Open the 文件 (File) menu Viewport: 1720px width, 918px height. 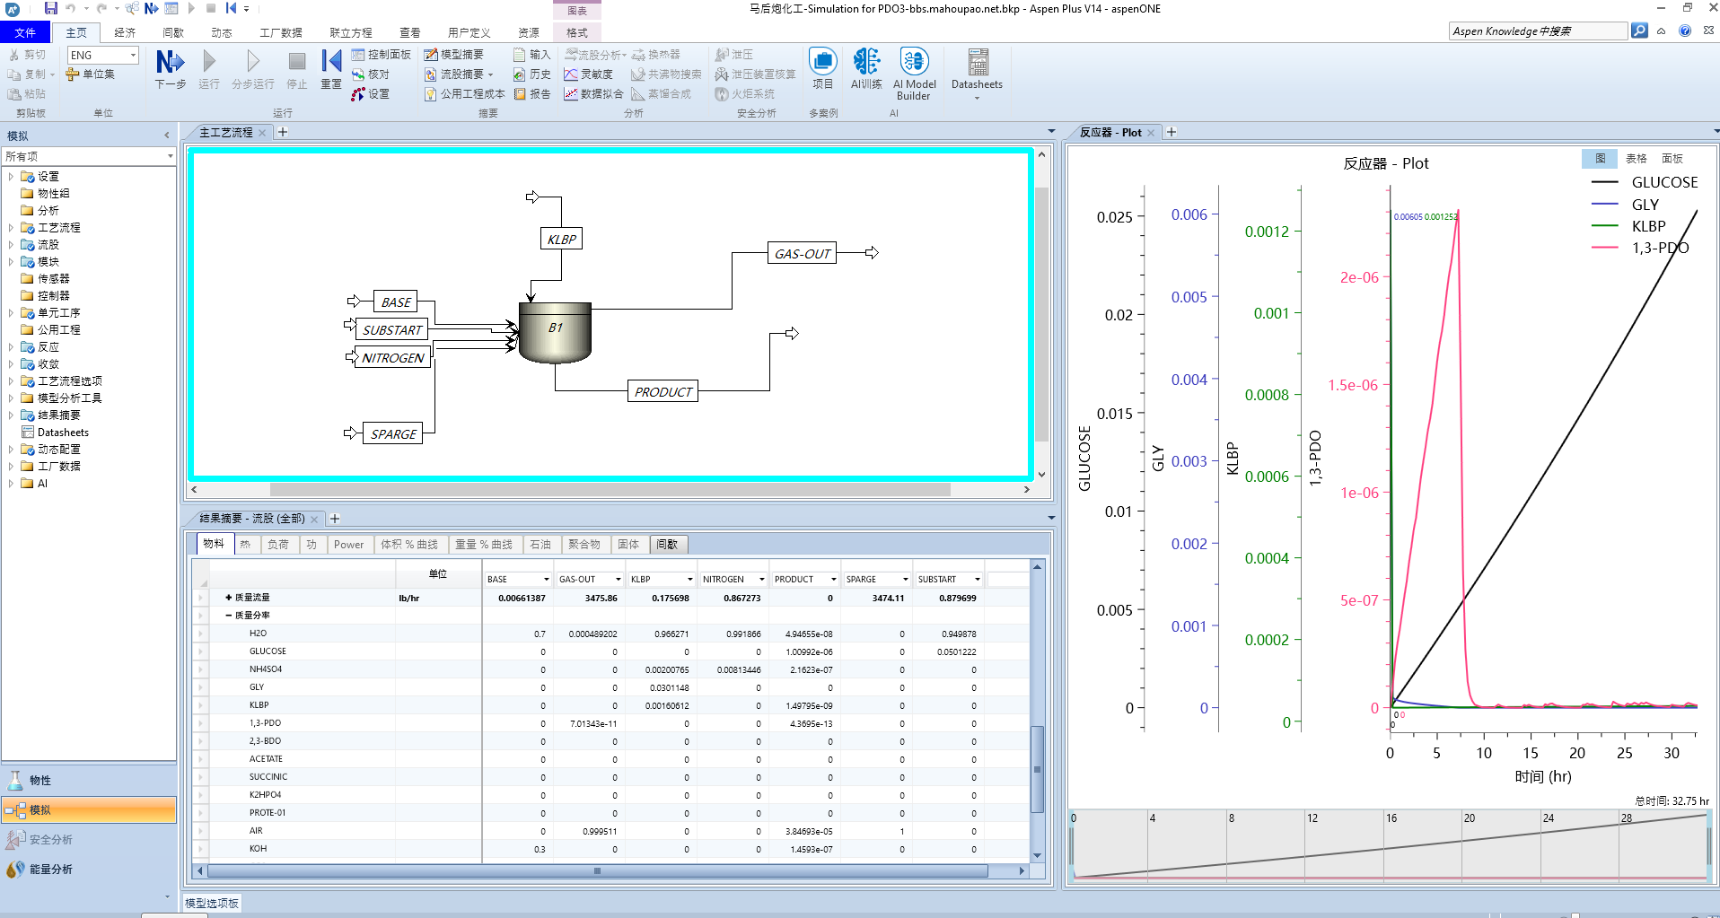[x=25, y=33]
